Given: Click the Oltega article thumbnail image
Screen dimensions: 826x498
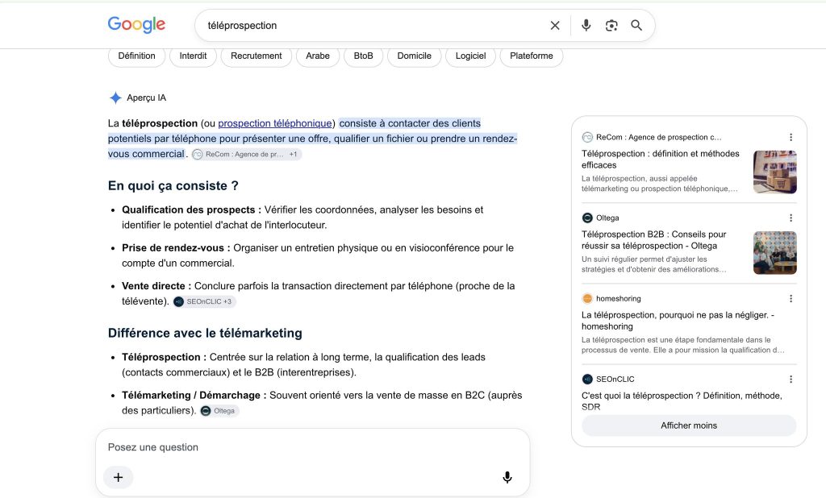Looking at the screenshot, I should coord(775,253).
